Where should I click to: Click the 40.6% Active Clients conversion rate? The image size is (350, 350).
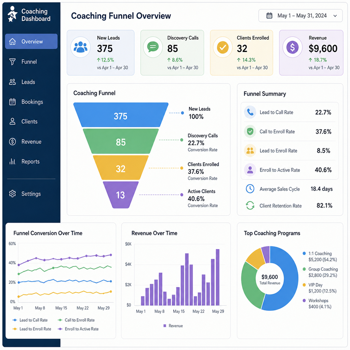(x=196, y=199)
